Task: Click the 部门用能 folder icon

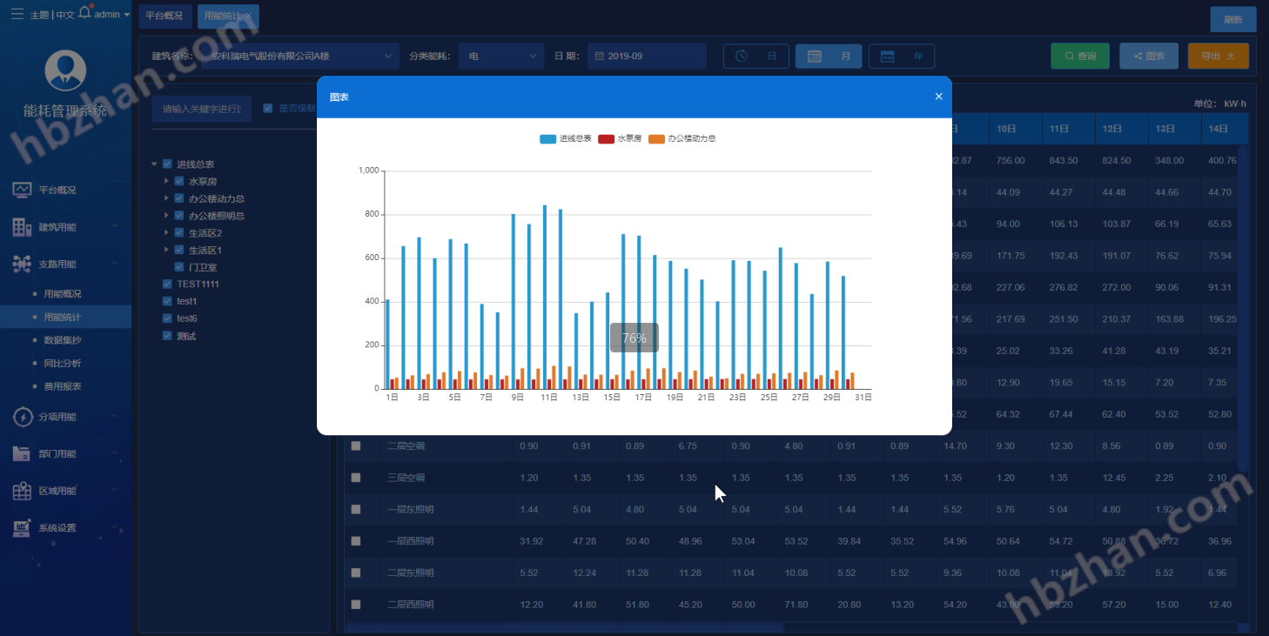Action: click(x=22, y=453)
